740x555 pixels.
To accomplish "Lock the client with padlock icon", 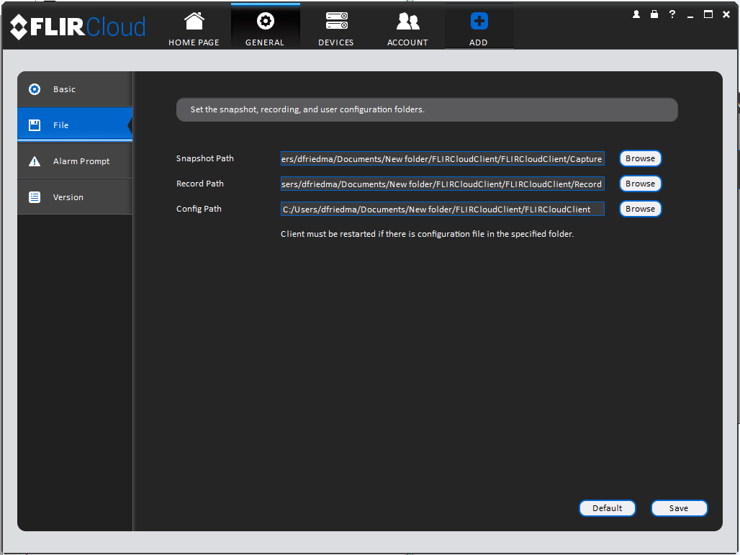I will point(654,14).
